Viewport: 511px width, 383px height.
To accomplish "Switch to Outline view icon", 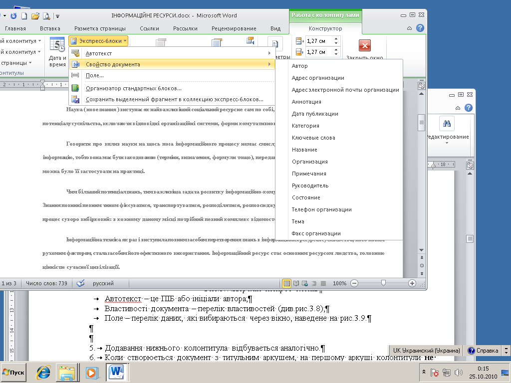I will click(x=314, y=283).
